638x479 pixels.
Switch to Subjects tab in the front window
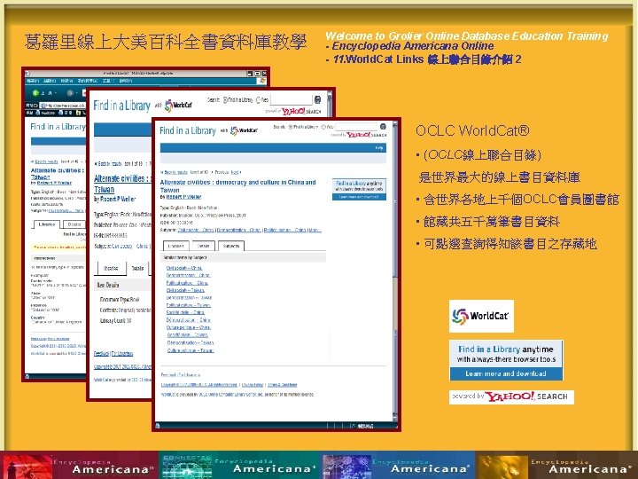pyautogui.click(x=231, y=246)
